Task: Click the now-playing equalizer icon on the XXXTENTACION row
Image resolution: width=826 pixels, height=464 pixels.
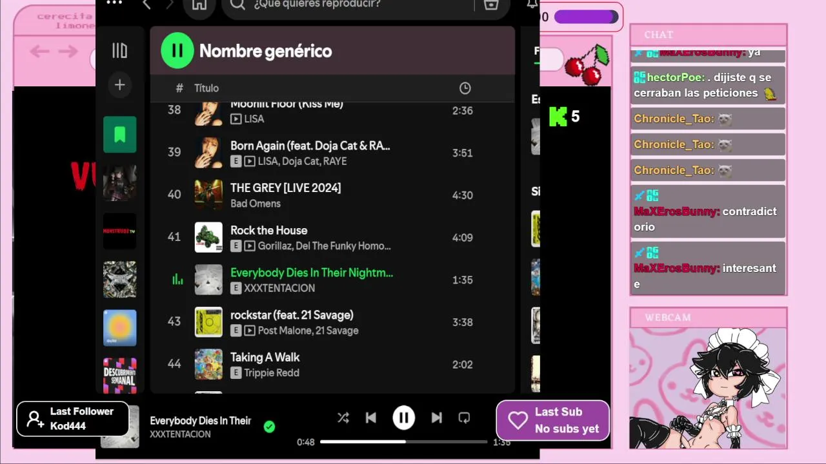Action: [177, 279]
